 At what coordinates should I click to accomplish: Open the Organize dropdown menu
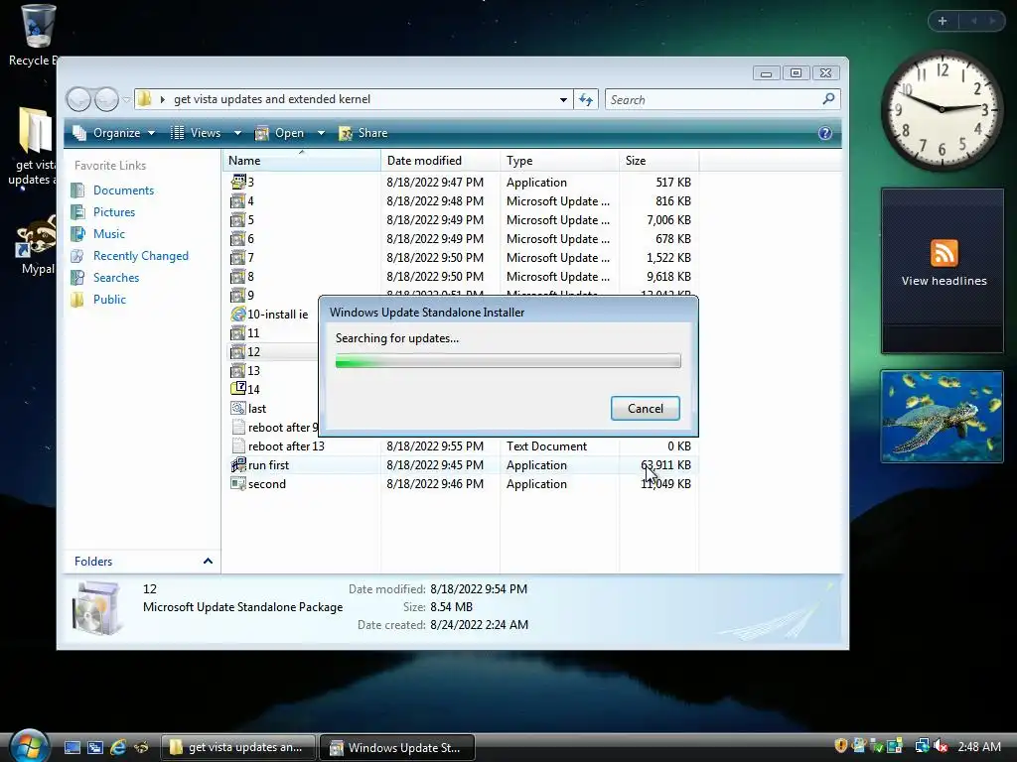114,133
